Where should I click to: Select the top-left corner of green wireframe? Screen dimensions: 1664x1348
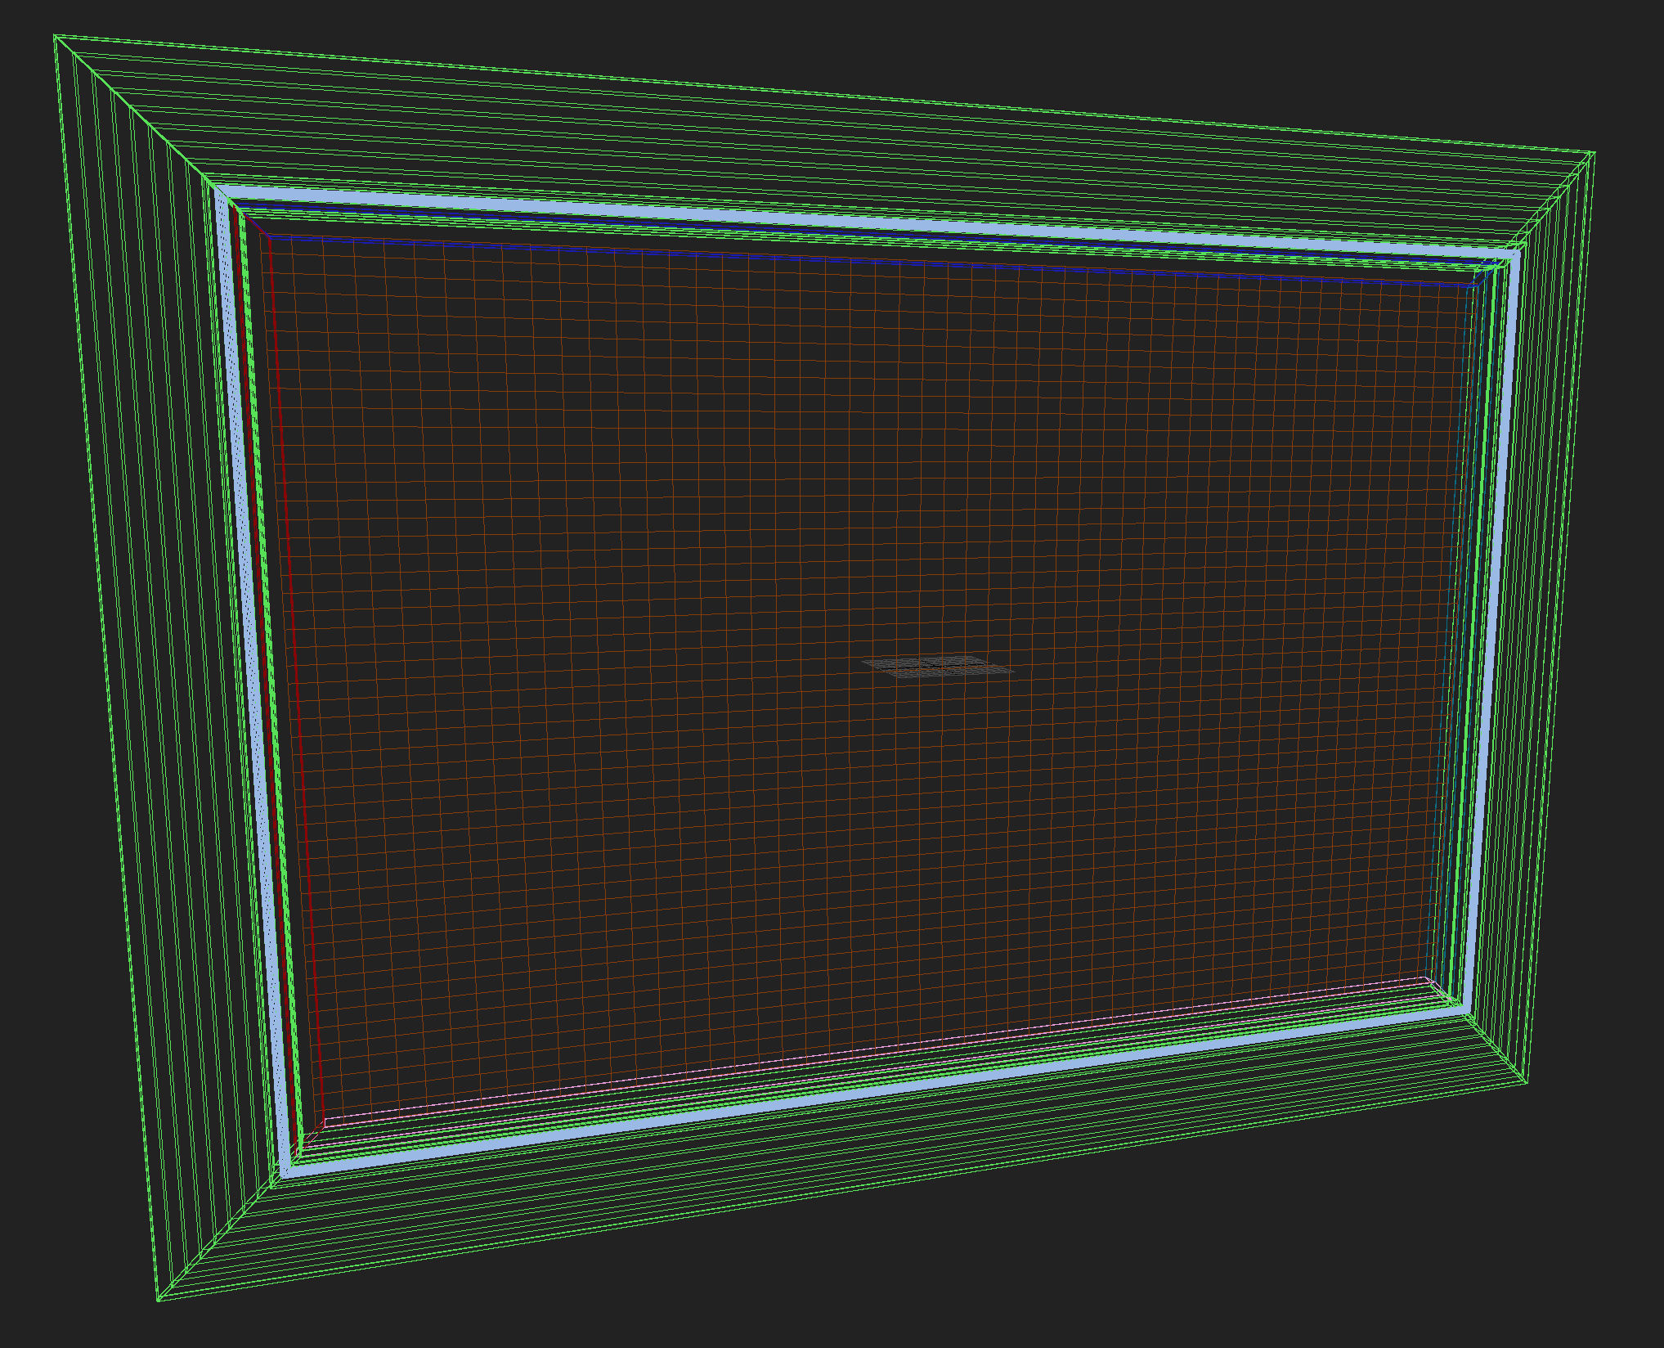(55, 36)
